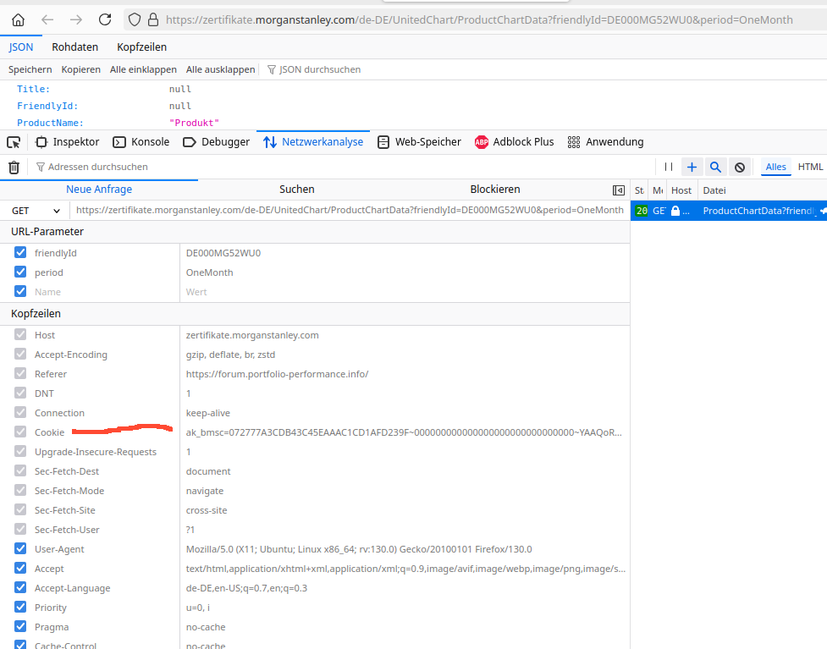Uncheck the period URL parameter checkbox

20,272
